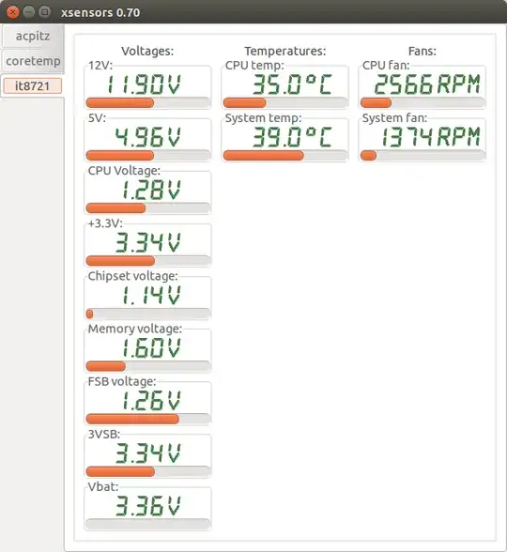Click the CPU Voltage: label
Screen dimensions: 507x552
coord(124,171)
